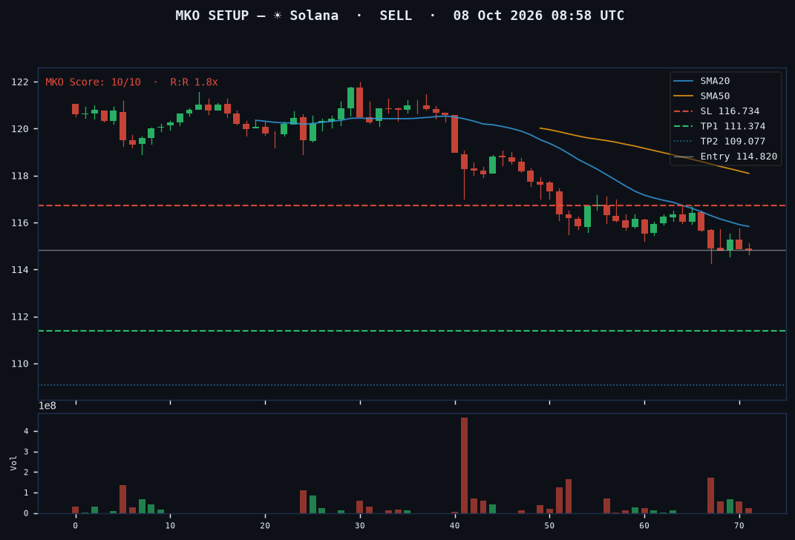Click the 112 price axis label
795x540 pixels.
pyautogui.click(x=20, y=317)
